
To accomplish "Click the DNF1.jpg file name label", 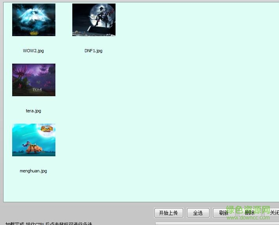I will (x=94, y=51).
